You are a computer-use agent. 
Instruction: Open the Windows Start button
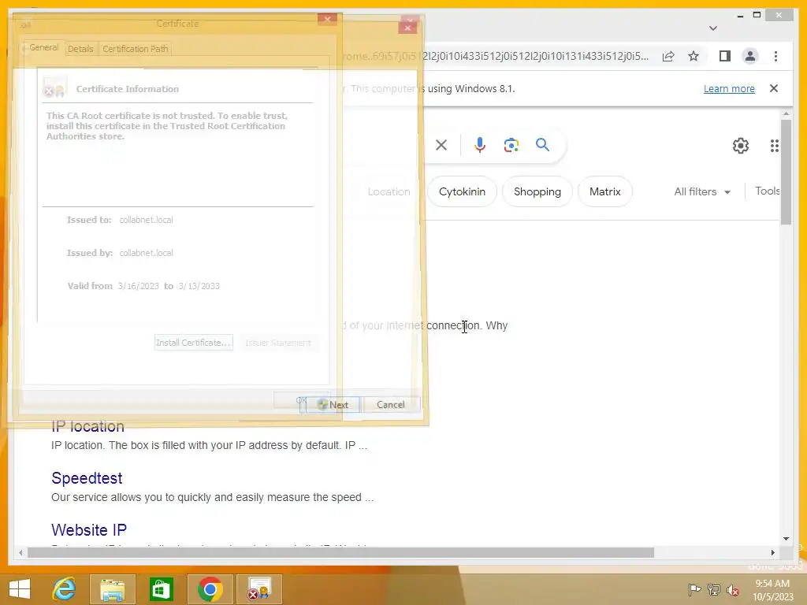point(20,589)
